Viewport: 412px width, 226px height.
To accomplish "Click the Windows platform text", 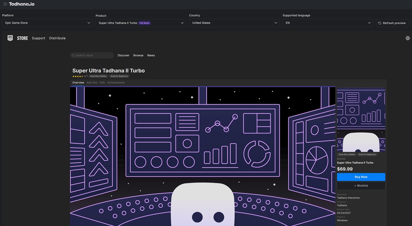I will 342,221.
